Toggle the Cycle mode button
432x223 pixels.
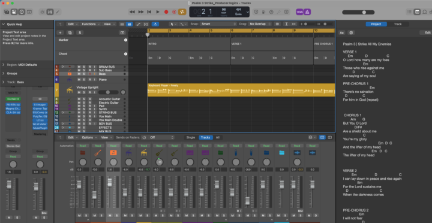tap(182, 12)
